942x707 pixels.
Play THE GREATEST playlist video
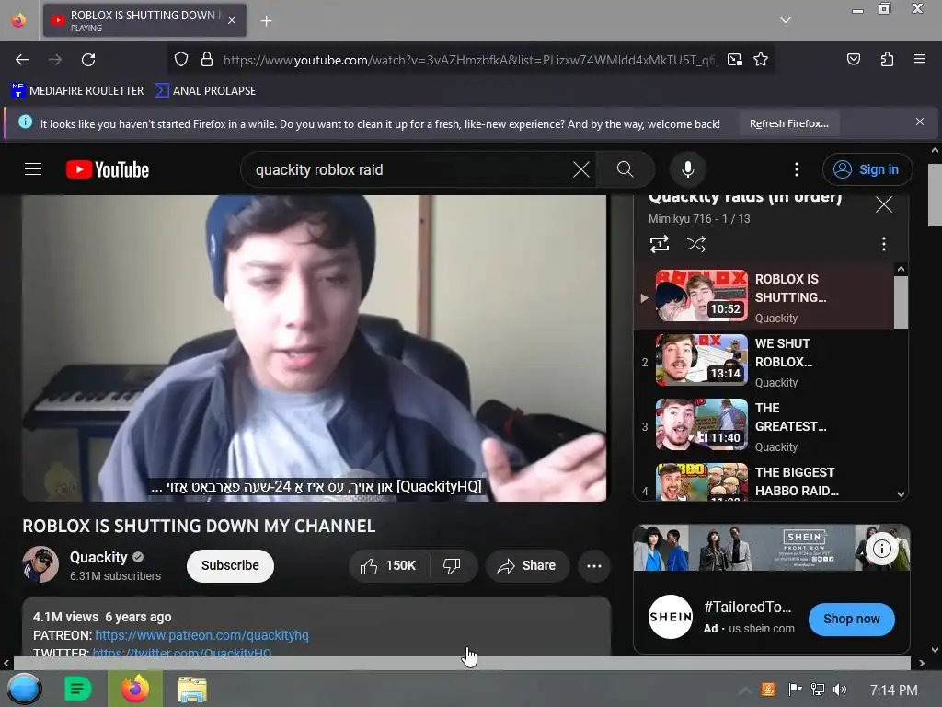coord(764,426)
